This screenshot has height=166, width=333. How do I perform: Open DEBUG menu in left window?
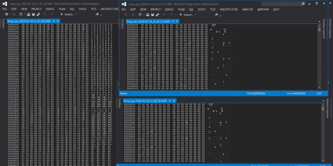point(50,9)
